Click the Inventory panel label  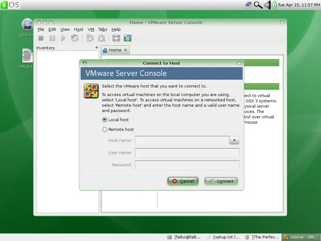point(45,48)
